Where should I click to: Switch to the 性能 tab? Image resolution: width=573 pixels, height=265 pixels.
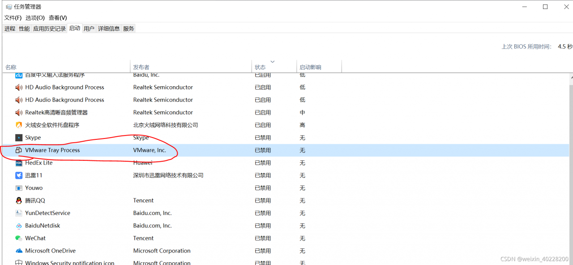tap(24, 29)
